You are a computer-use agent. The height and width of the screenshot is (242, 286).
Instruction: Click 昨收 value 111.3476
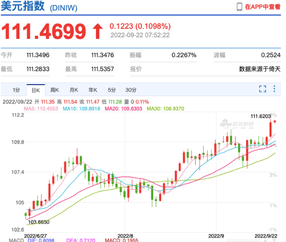click(x=102, y=55)
